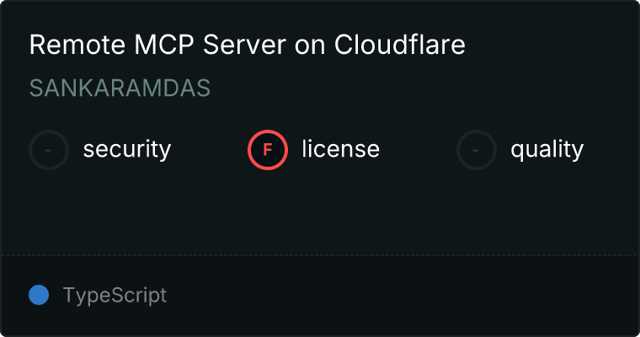
Task: Select the "quality" score label
Action: pyautogui.click(x=547, y=150)
